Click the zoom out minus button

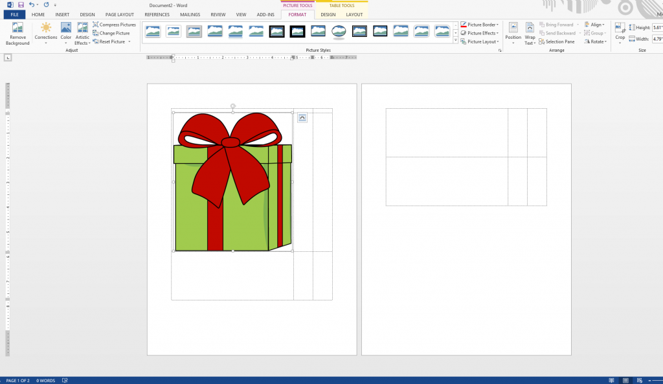pos(649,381)
